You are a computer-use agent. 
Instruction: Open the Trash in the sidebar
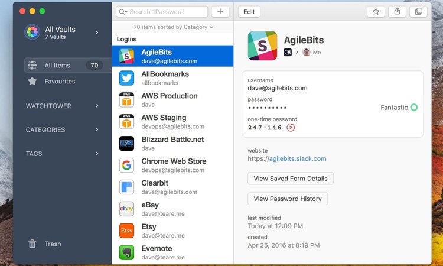(x=53, y=244)
